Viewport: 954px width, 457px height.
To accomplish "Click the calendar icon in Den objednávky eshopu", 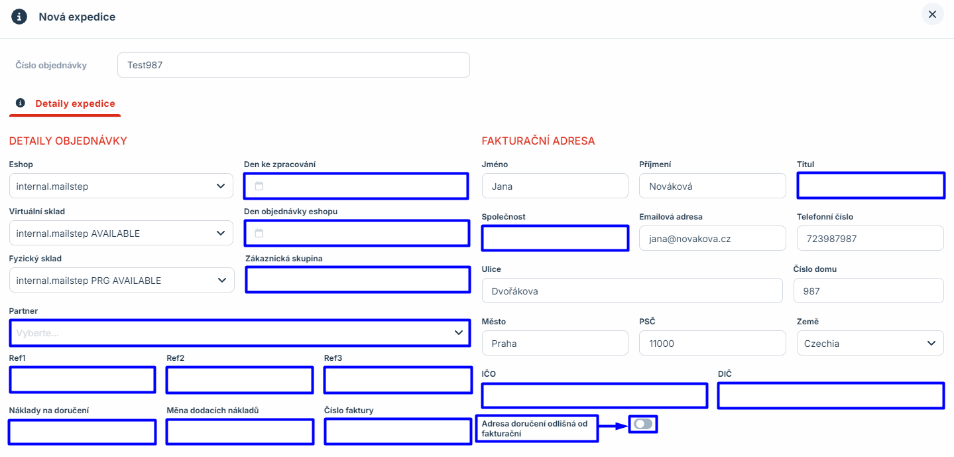I will coord(259,233).
